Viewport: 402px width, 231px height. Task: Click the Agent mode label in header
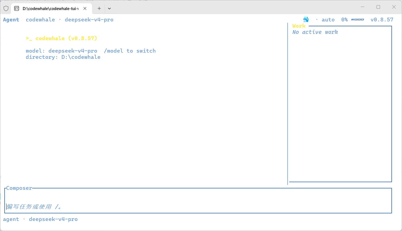[11, 20]
